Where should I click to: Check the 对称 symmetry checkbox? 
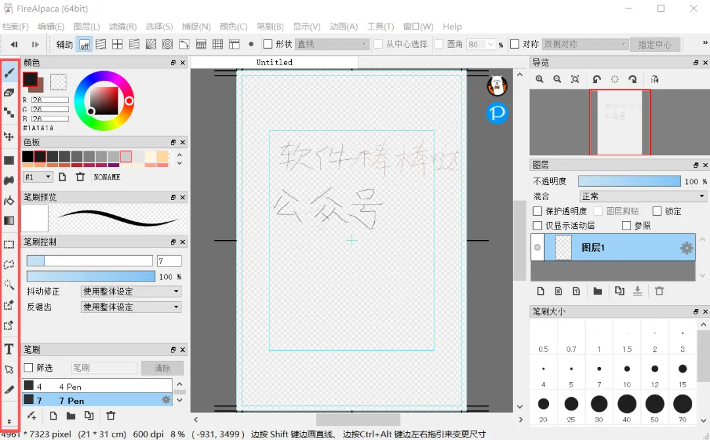pyautogui.click(x=514, y=44)
